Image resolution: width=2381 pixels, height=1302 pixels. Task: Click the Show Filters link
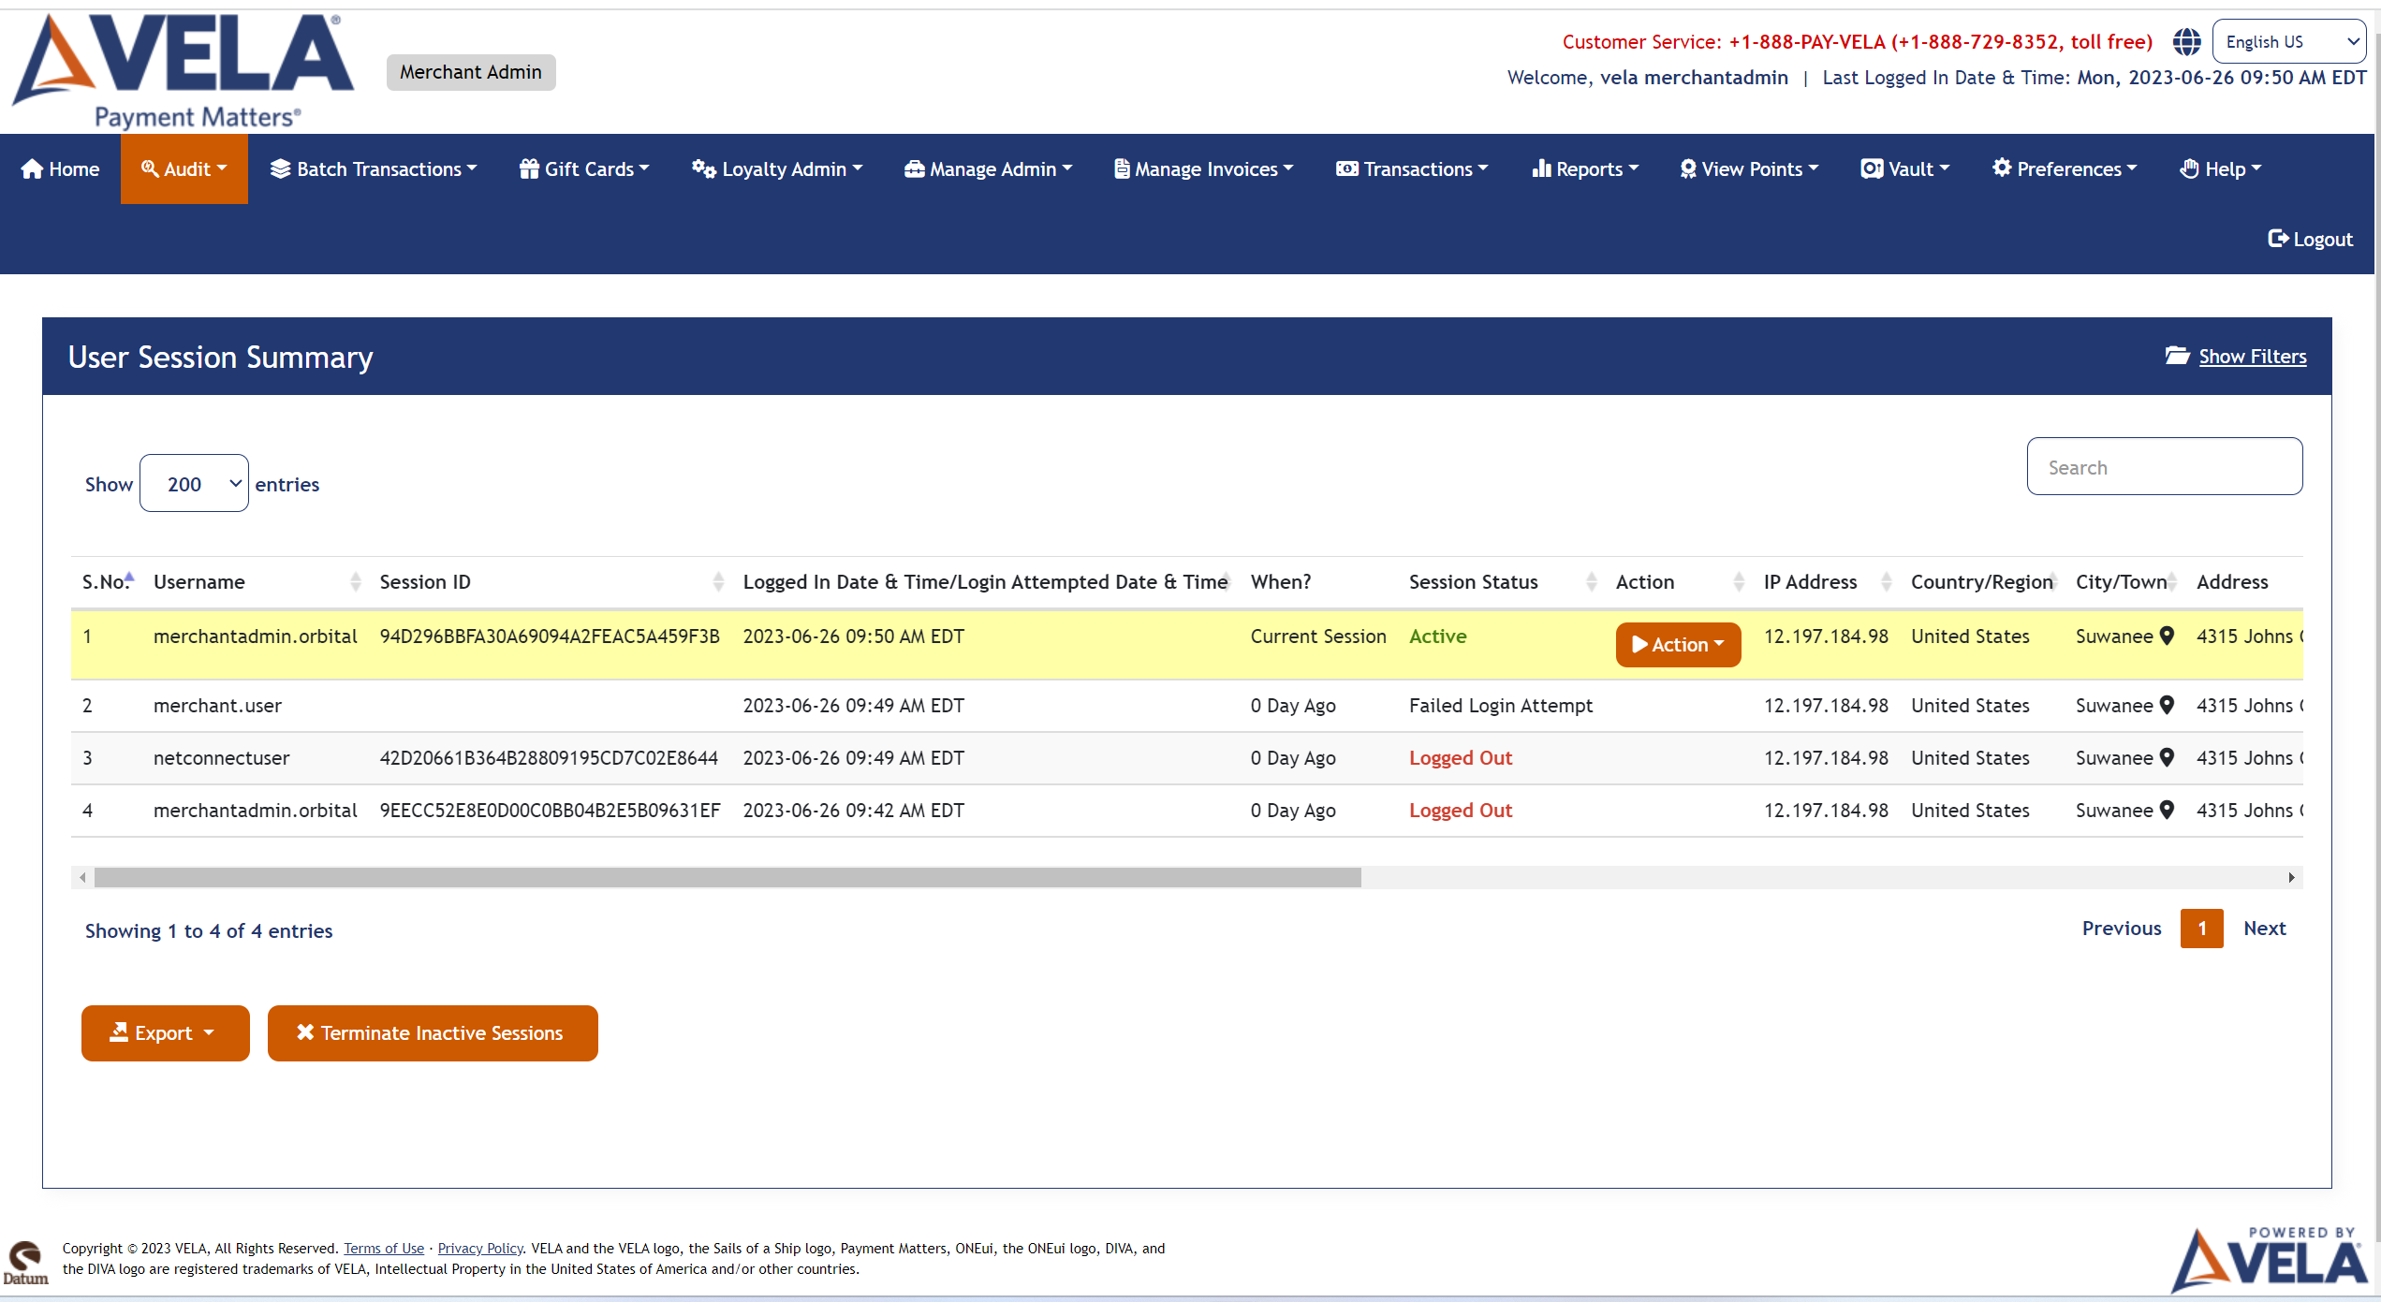point(2252,356)
